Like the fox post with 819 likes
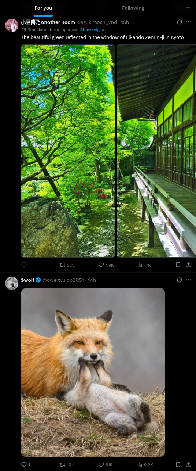 click(106, 465)
